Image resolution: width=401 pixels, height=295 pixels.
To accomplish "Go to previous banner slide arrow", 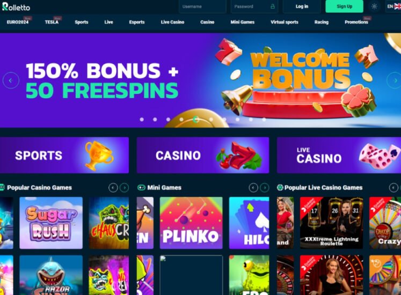I will coord(11,80).
